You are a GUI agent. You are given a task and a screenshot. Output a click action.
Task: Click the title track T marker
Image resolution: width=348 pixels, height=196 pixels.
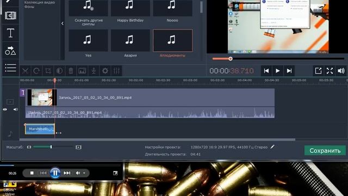coord(23,93)
